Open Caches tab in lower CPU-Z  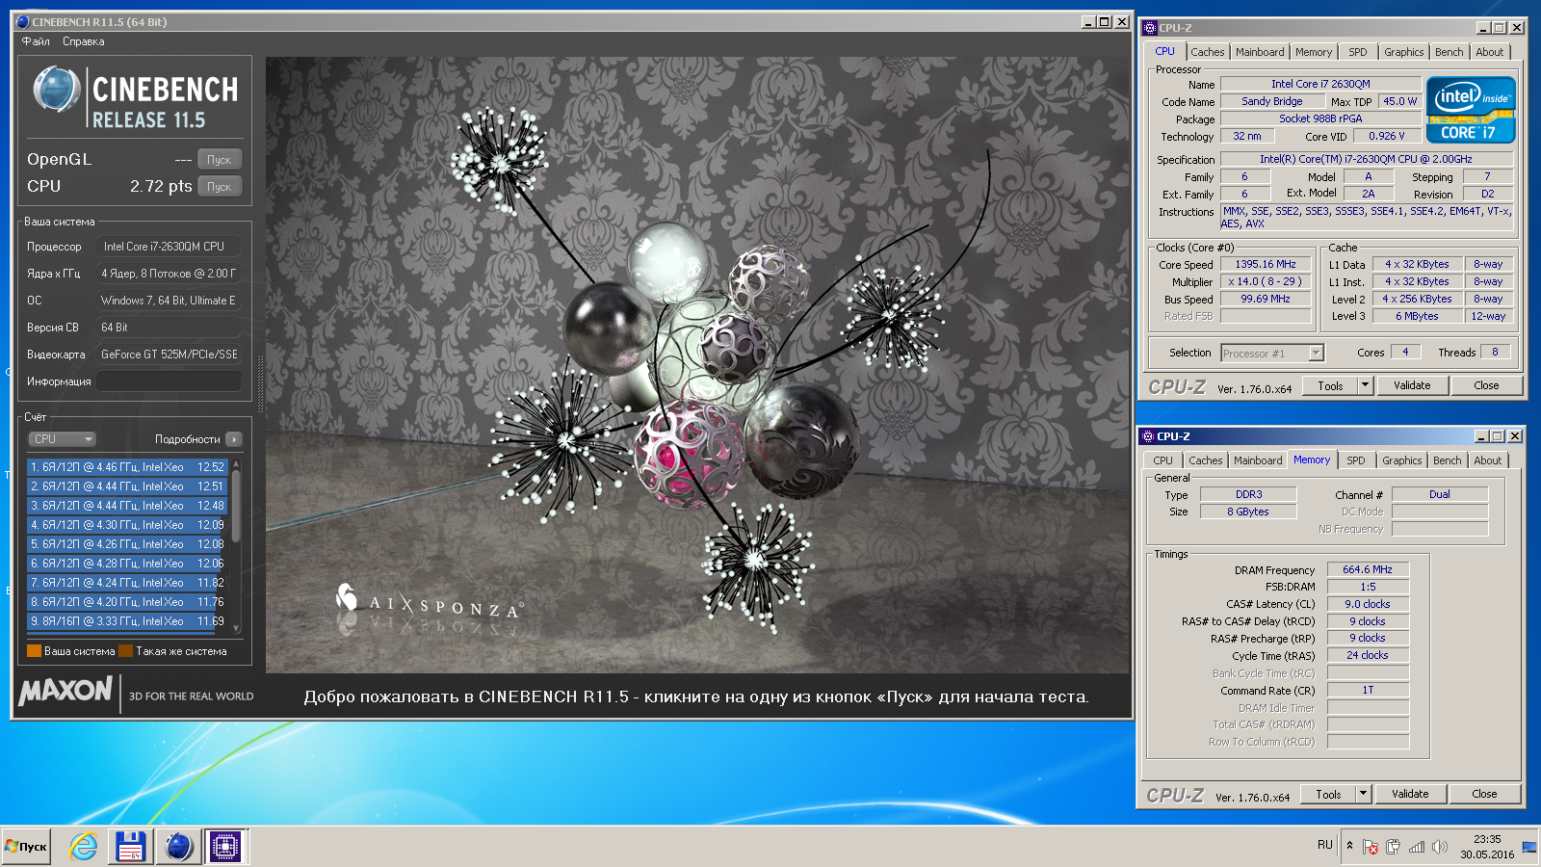(x=1205, y=460)
